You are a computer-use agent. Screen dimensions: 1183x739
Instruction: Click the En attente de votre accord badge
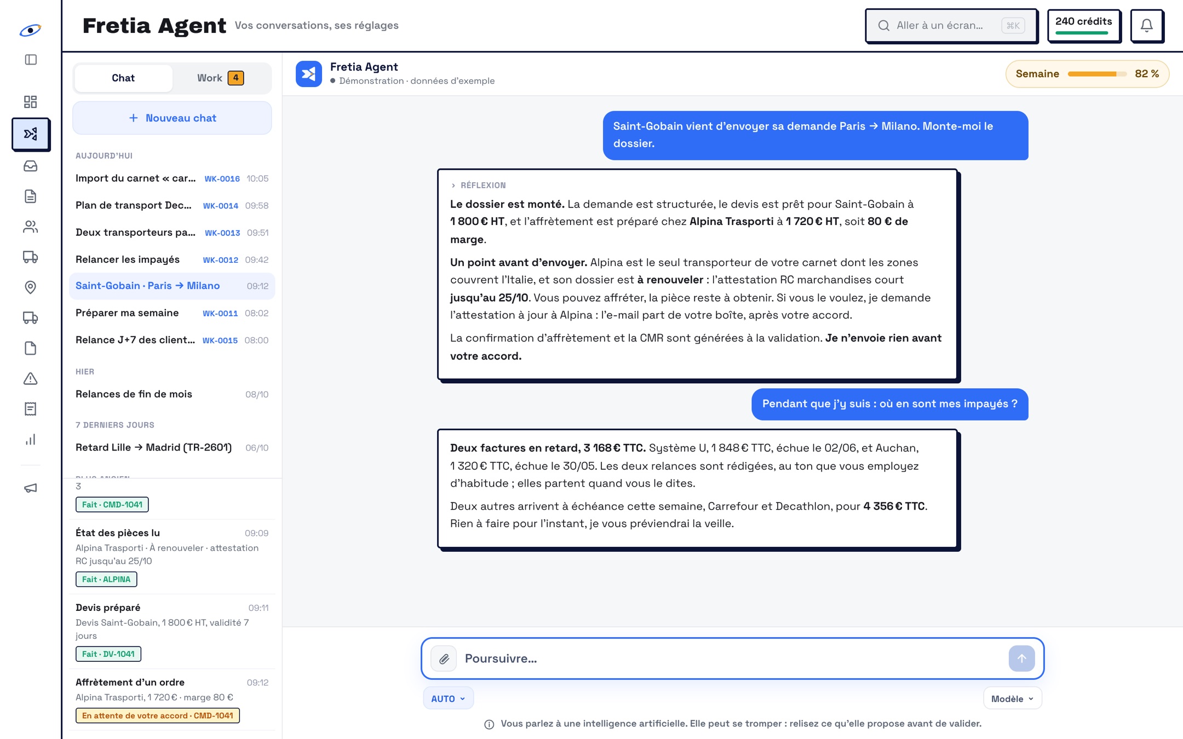pyautogui.click(x=158, y=715)
